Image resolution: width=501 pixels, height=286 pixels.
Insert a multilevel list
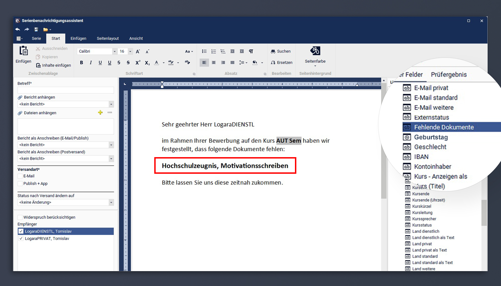pos(223,51)
